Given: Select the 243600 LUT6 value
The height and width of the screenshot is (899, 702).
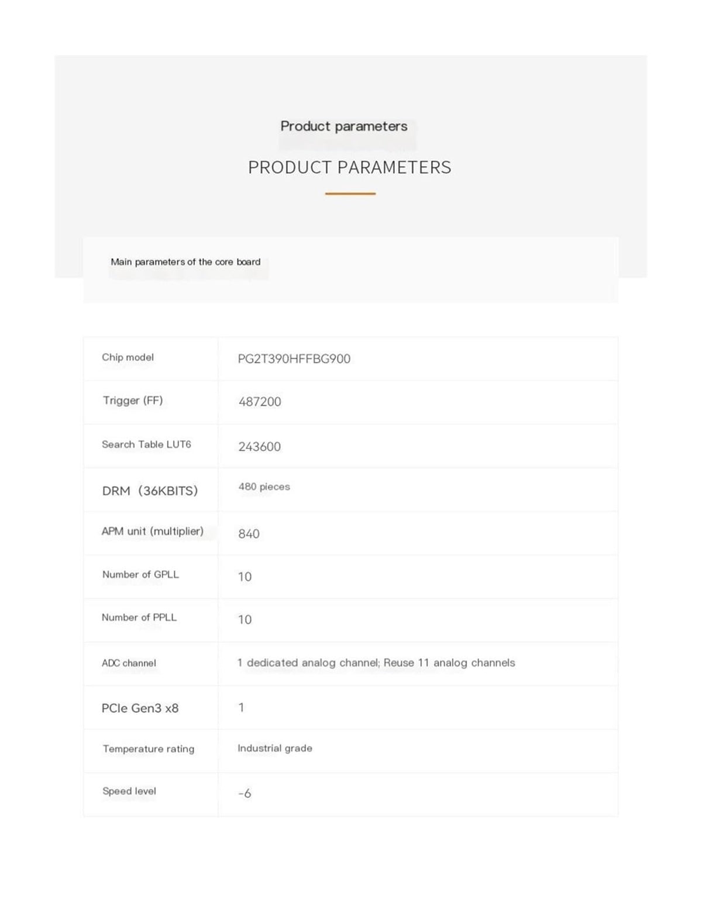Looking at the screenshot, I should pyautogui.click(x=260, y=447).
